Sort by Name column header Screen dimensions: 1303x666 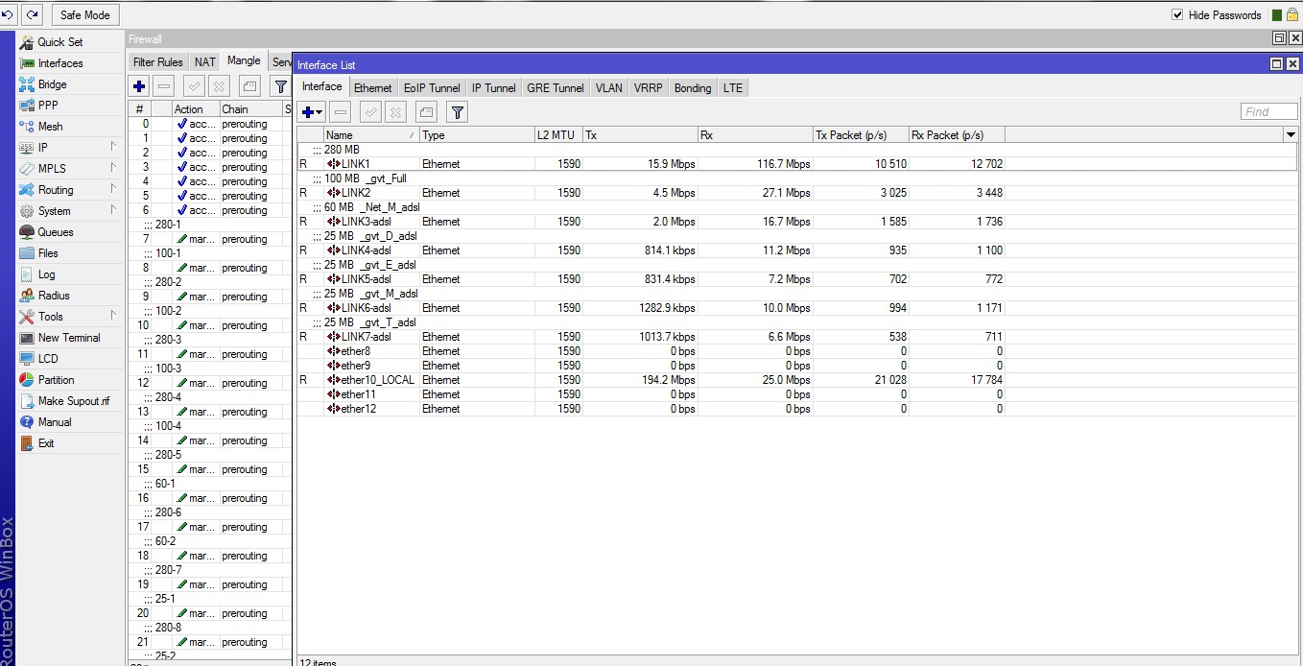[371, 135]
